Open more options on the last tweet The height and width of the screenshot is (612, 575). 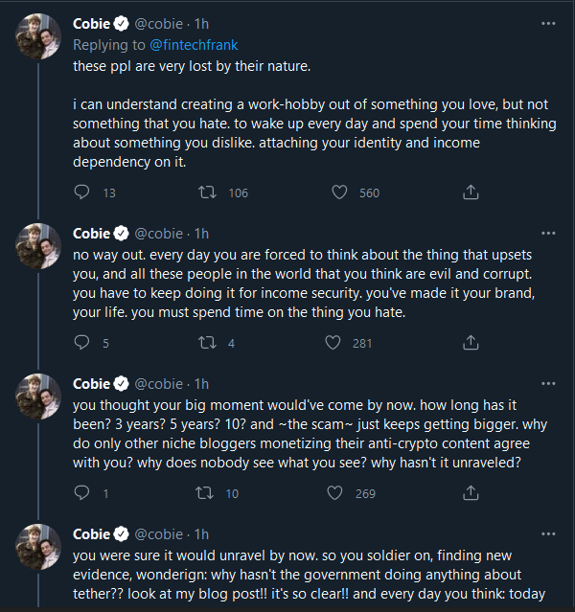pyautogui.click(x=546, y=533)
